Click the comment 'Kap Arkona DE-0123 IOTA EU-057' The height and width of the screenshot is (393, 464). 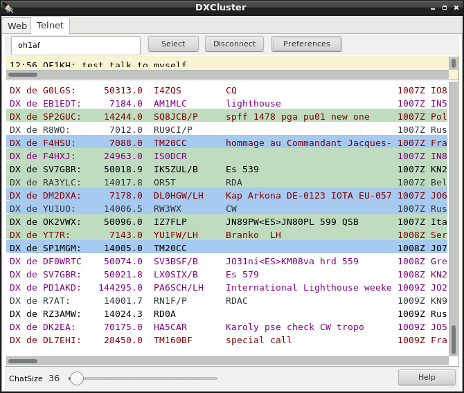pyautogui.click(x=309, y=196)
